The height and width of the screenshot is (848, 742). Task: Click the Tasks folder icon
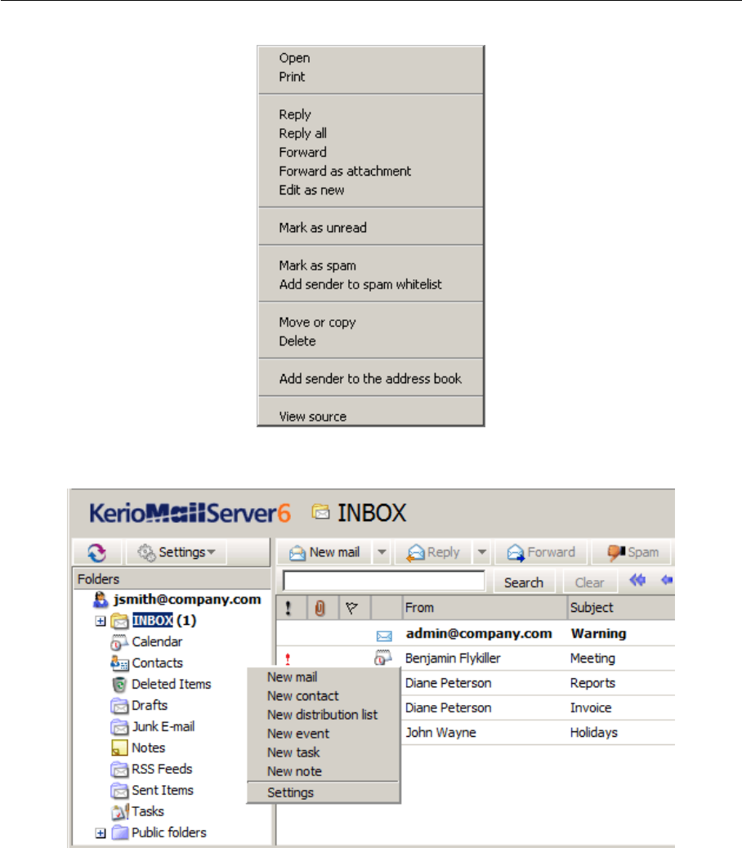[x=119, y=812]
